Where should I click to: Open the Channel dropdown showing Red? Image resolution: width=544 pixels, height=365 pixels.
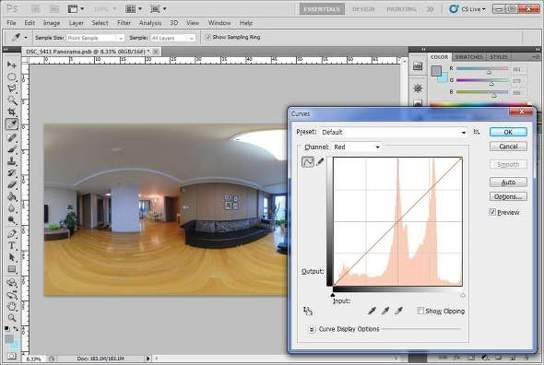(356, 147)
